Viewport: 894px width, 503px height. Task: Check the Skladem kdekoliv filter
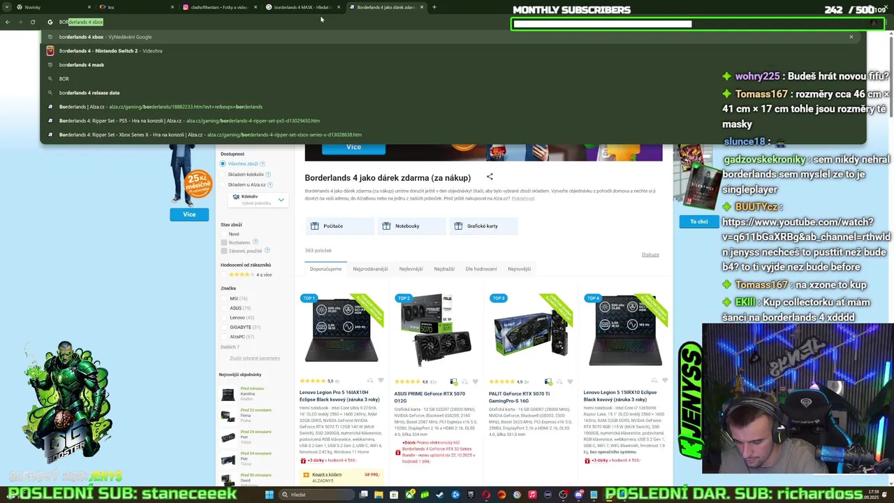click(x=223, y=174)
